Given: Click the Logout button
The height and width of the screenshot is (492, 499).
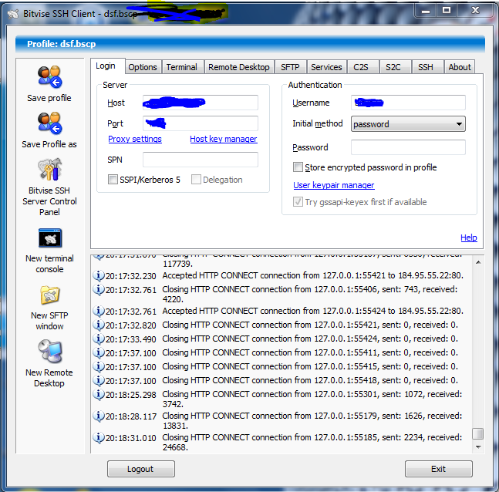Looking at the screenshot, I should click(x=141, y=469).
